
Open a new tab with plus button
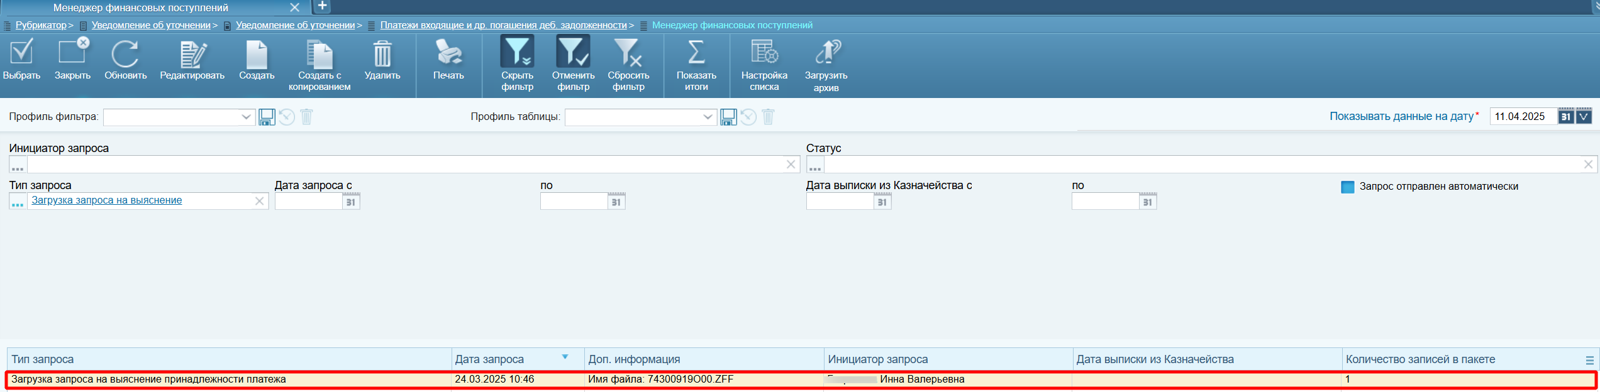pos(322,6)
